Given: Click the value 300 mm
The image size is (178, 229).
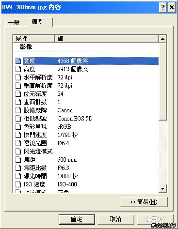Looking at the screenshot, I should (67, 160).
